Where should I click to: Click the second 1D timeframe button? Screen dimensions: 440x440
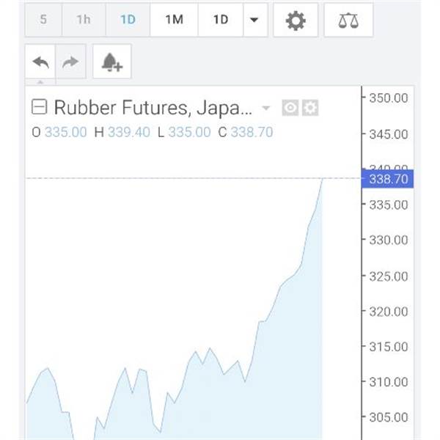(220, 20)
